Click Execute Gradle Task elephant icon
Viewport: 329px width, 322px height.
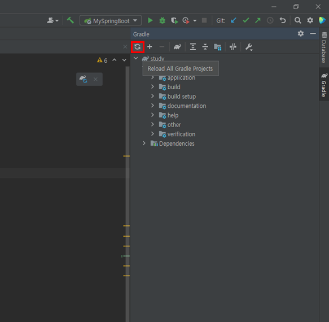(x=177, y=47)
